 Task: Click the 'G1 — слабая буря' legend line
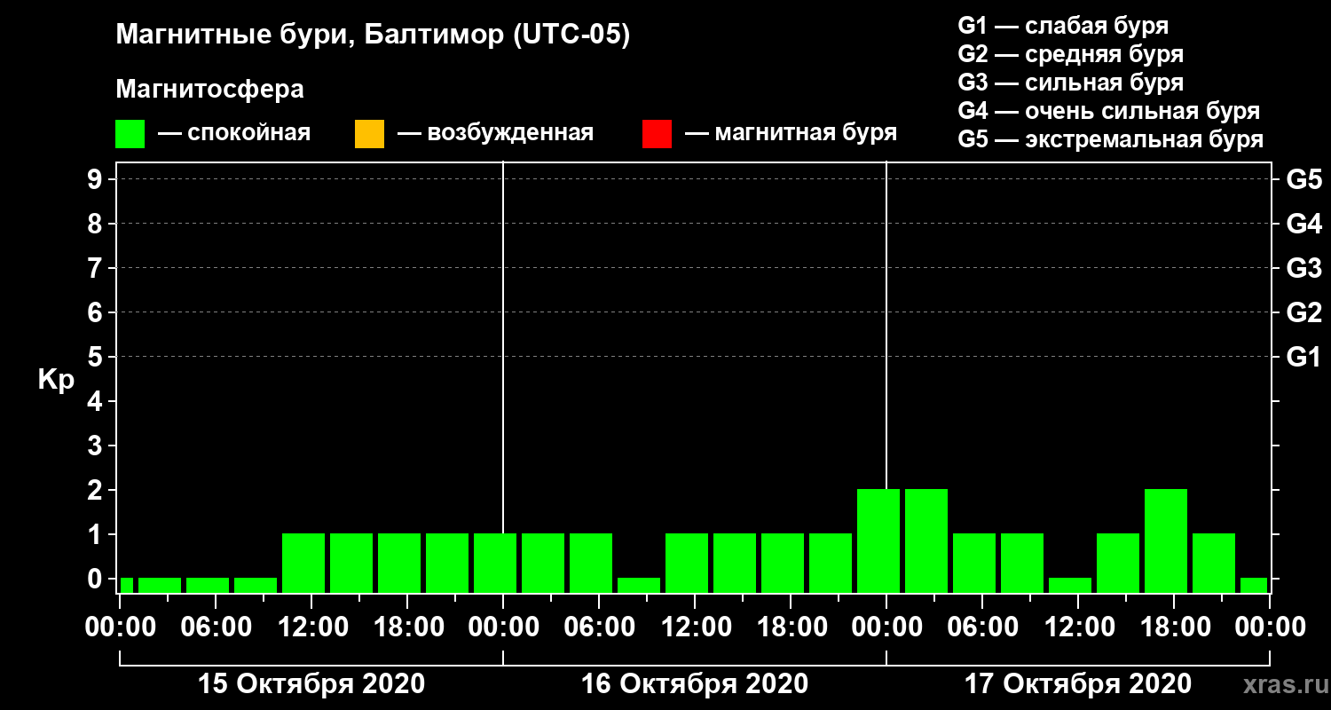click(1063, 26)
